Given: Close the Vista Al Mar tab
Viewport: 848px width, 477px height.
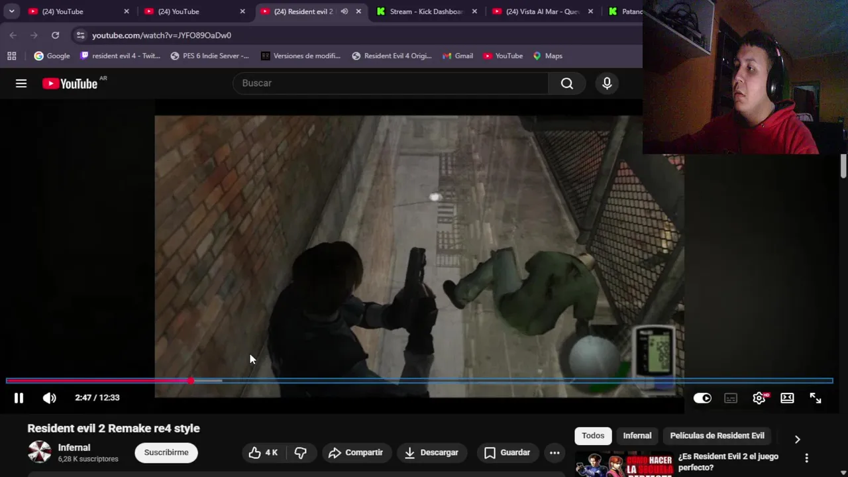Looking at the screenshot, I should (590, 11).
